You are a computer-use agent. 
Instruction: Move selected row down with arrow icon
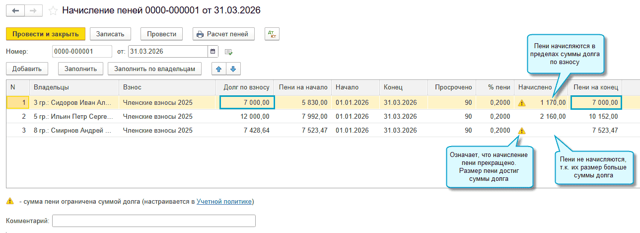click(x=232, y=69)
